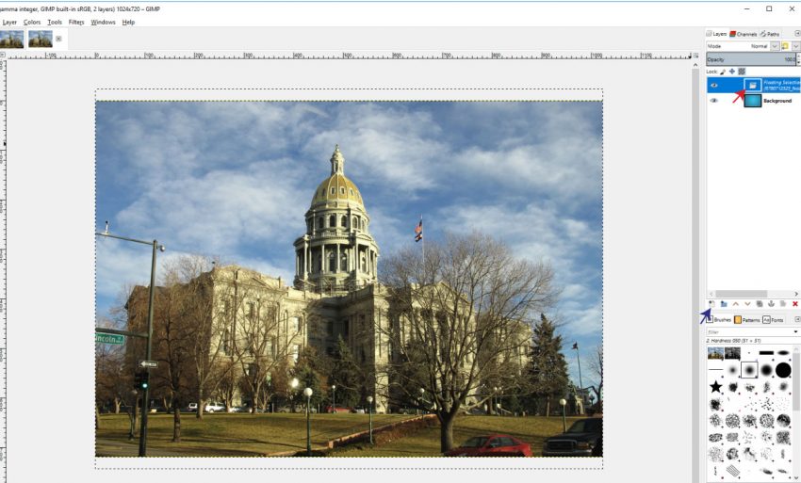Click the mask icon beside the anchor

783,304
